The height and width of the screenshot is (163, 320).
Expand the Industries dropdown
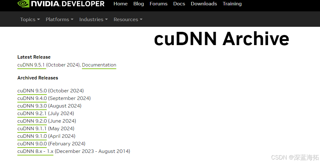point(93,19)
